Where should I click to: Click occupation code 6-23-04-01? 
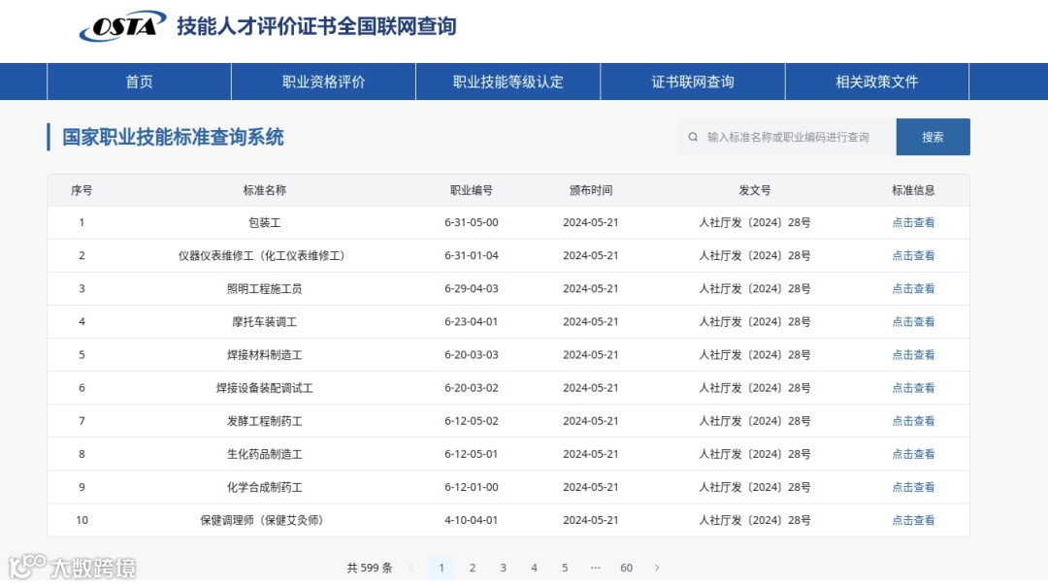[x=472, y=321]
